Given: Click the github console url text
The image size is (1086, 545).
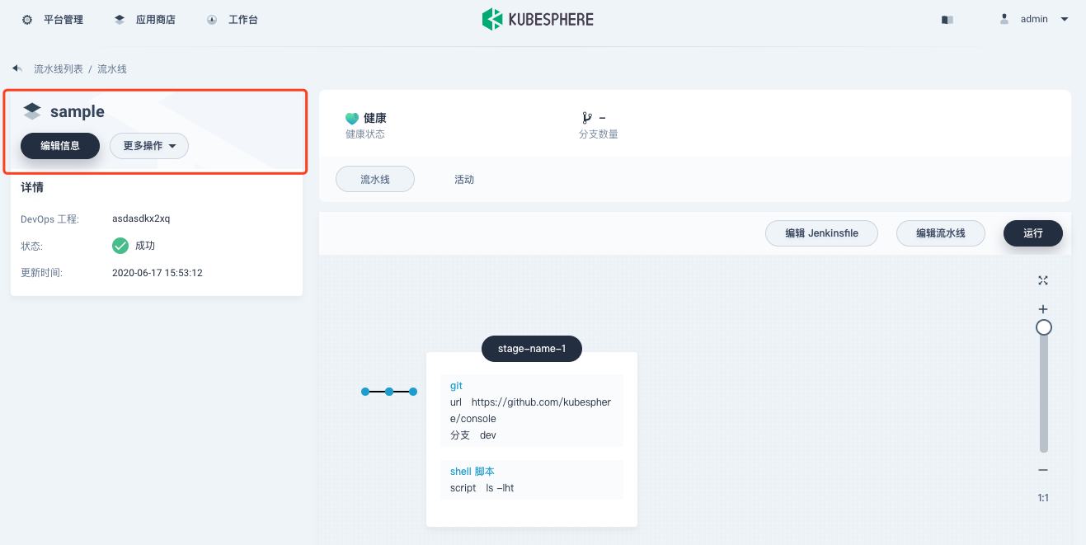Looking at the screenshot, I should 530,411.
